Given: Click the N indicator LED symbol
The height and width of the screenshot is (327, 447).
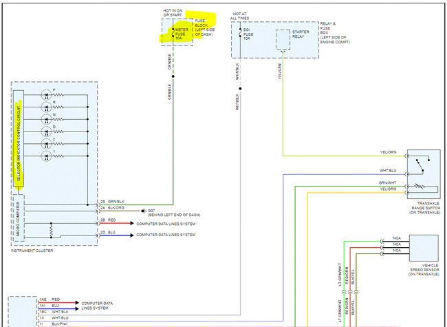Looking at the screenshot, I should (x=46, y=120).
